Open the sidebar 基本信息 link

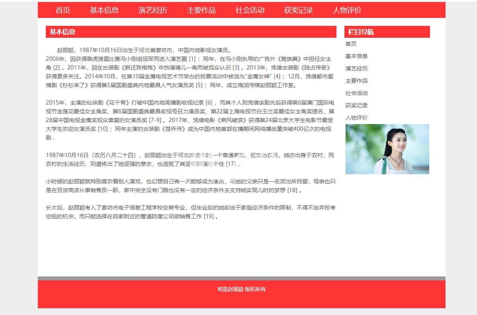click(x=356, y=56)
